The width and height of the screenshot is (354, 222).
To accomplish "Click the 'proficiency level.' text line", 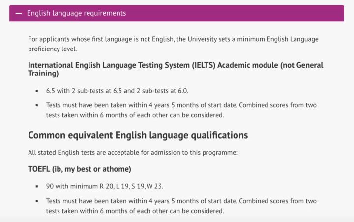I will click(52, 49).
